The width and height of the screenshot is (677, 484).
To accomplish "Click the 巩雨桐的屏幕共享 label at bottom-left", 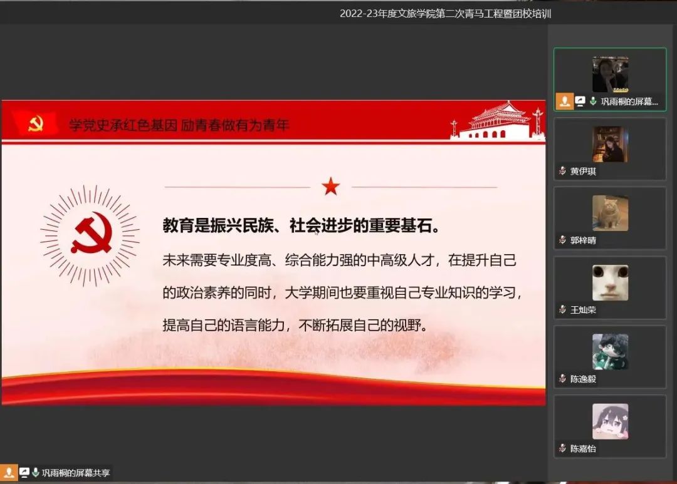I will click(x=76, y=473).
